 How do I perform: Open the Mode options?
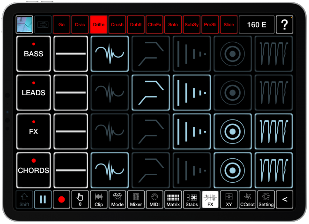117,199
